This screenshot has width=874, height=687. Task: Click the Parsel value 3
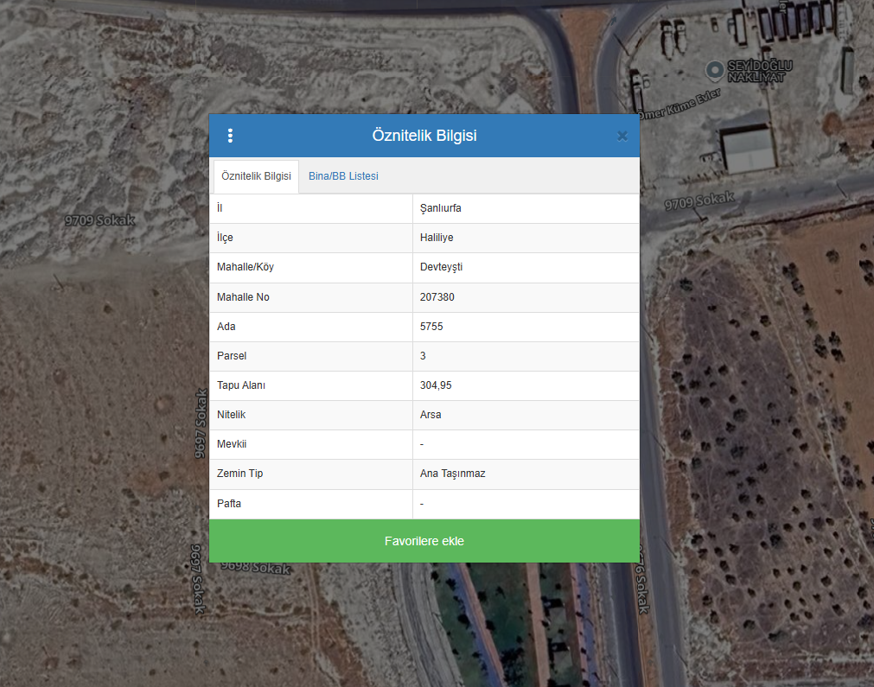point(423,356)
